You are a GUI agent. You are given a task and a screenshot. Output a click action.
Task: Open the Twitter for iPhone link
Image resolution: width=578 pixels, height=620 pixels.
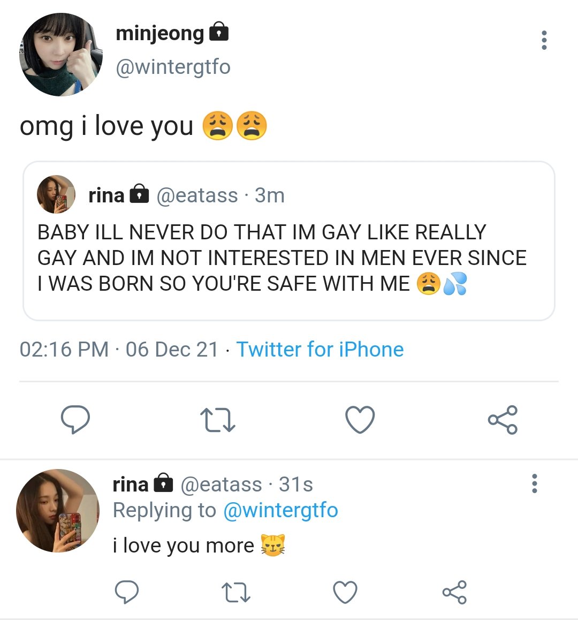320,350
